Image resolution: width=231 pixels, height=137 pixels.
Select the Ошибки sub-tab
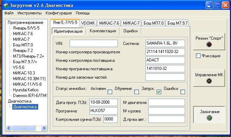[x=130, y=31]
